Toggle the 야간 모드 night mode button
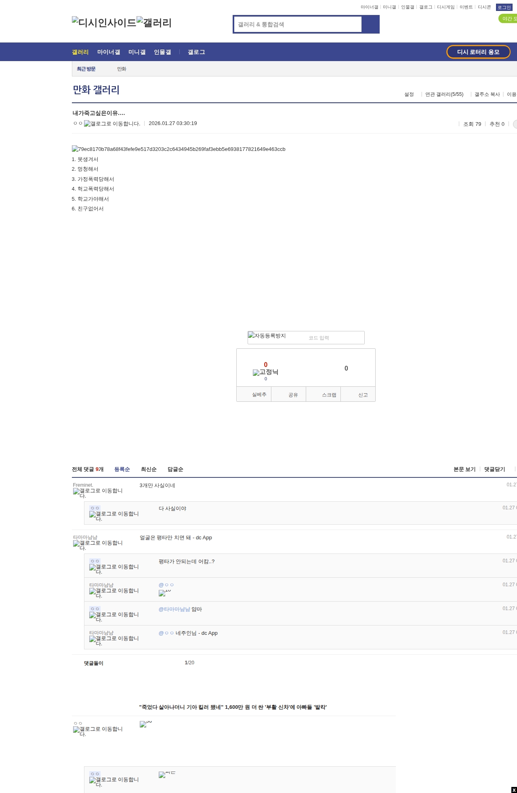This screenshot has height=793, width=517. coord(508,19)
